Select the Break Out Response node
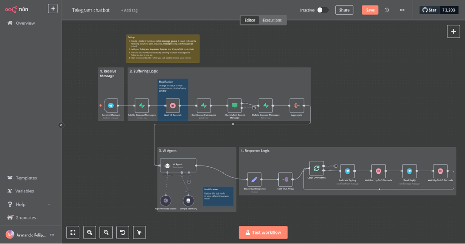Viewport: 465px width, 244px height. coord(255,179)
